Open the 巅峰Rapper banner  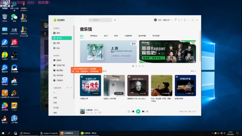click(168, 52)
